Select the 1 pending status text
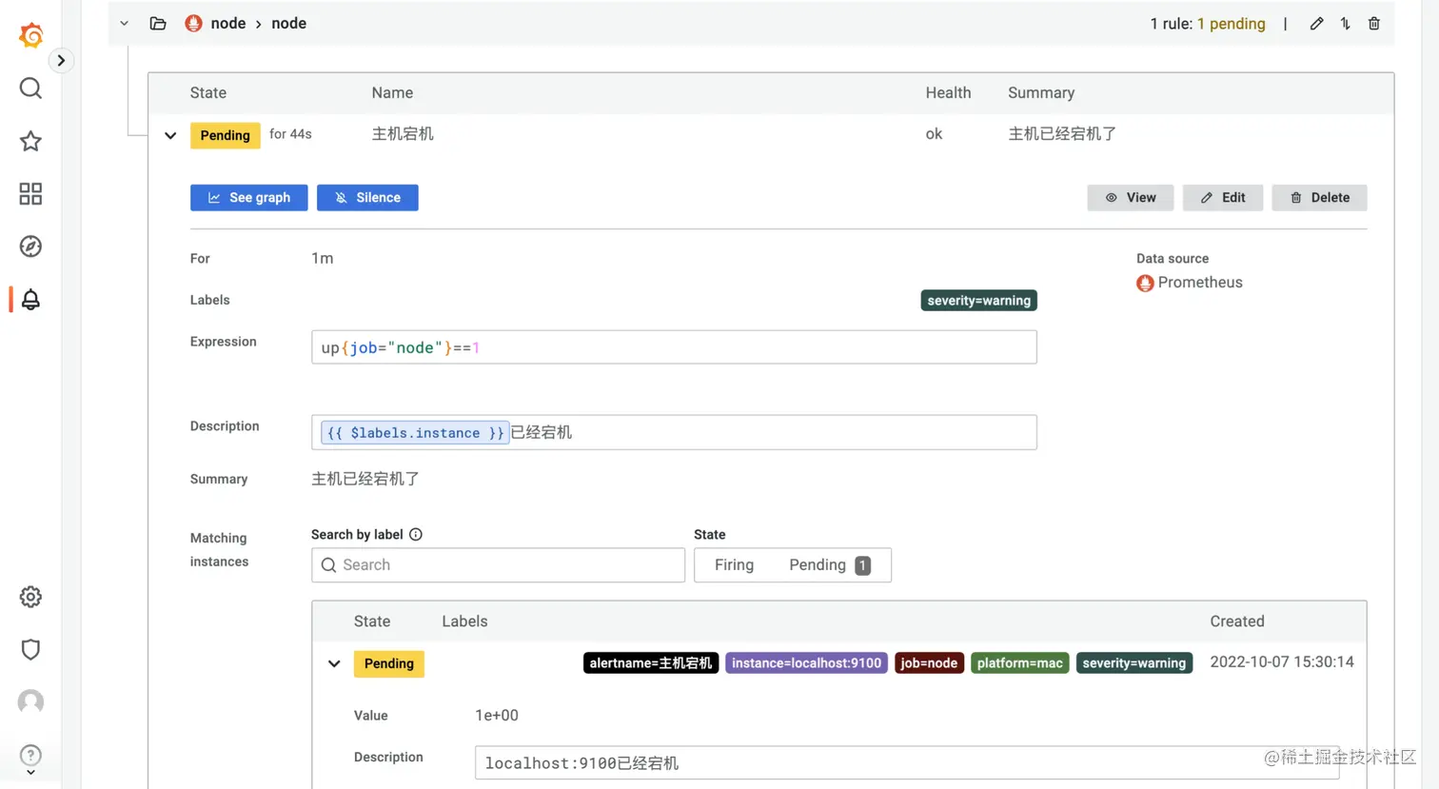Screen dimensions: 1439x789 (1232, 24)
